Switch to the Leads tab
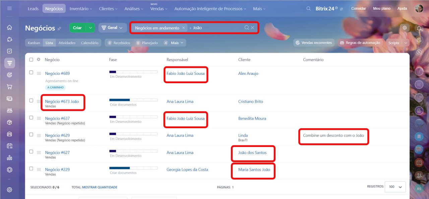Viewport: 429px width, 199px height. tap(33, 9)
